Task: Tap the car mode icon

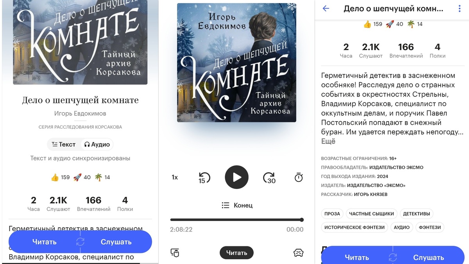Action: pyautogui.click(x=299, y=253)
